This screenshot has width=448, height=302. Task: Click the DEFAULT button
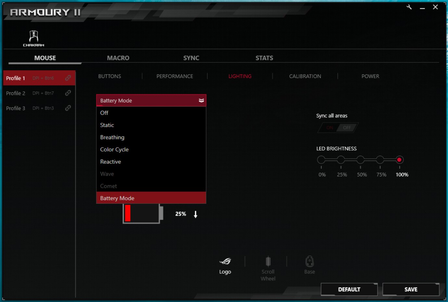tap(349, 289)
